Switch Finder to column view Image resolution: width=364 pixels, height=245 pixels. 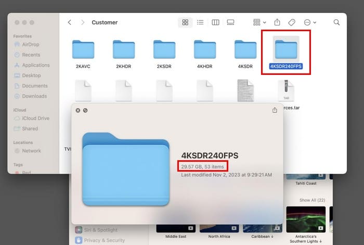pos(215,22)
